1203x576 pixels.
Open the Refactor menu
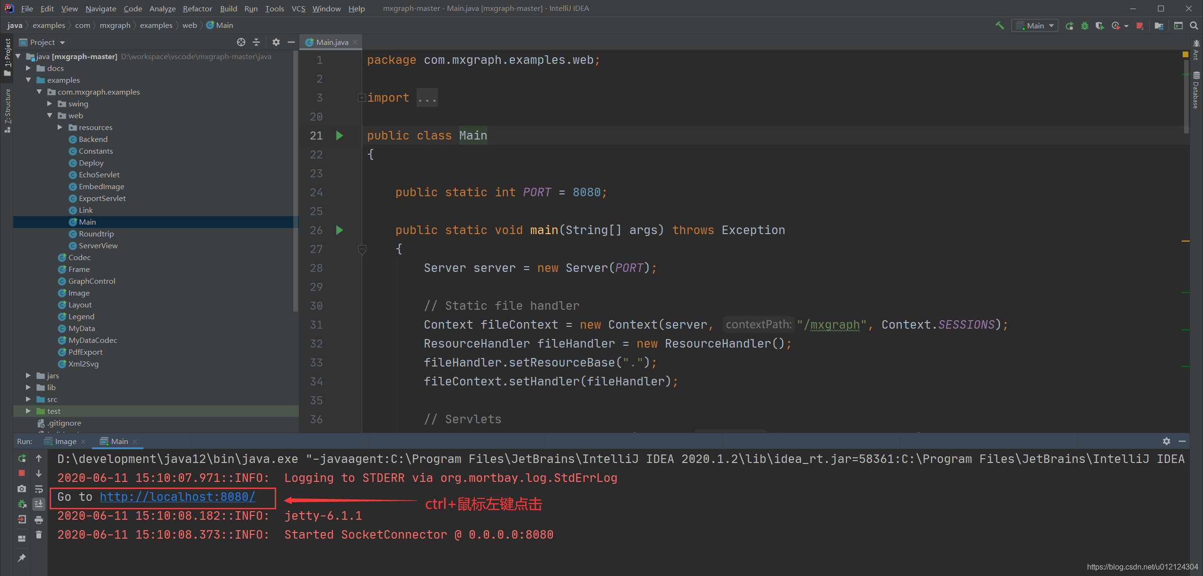[x=197, y=9]
